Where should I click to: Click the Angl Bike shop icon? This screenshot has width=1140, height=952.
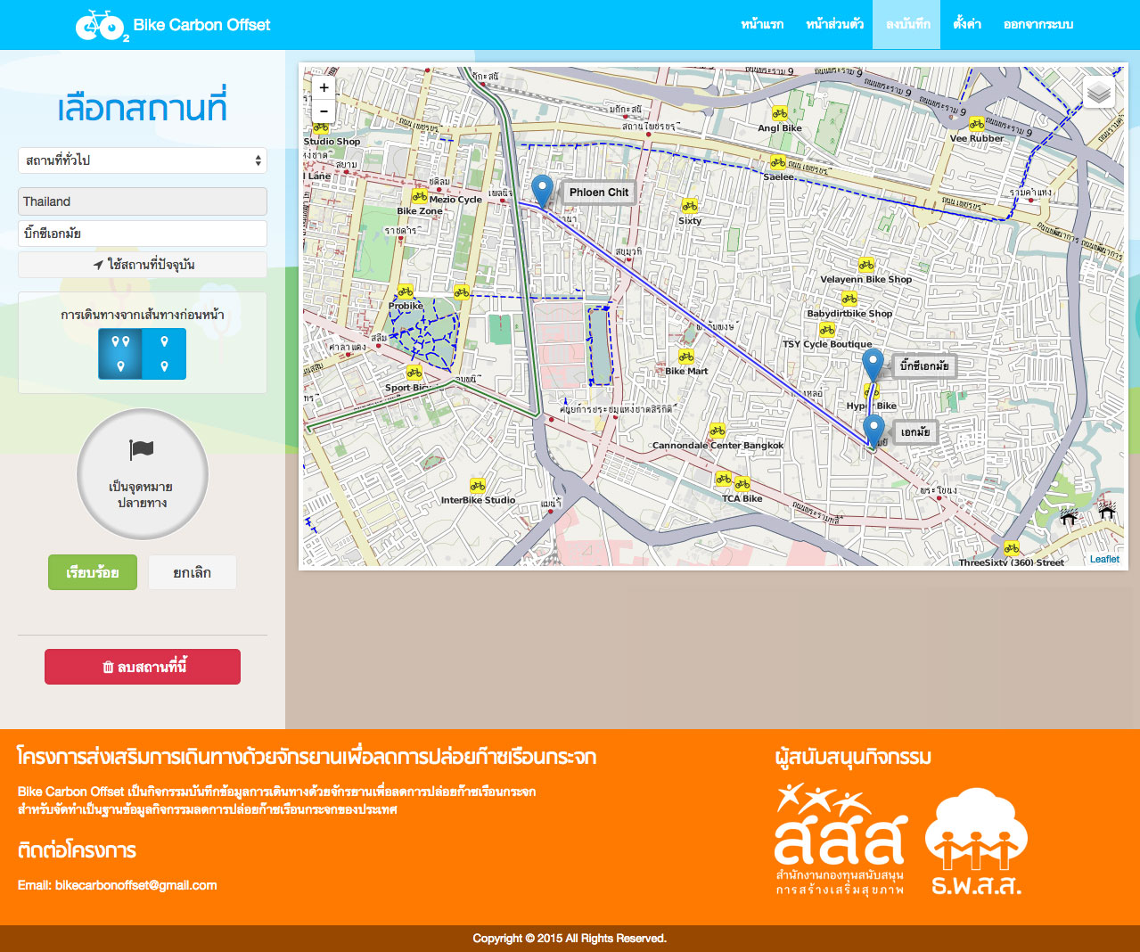tap(779, 114)
